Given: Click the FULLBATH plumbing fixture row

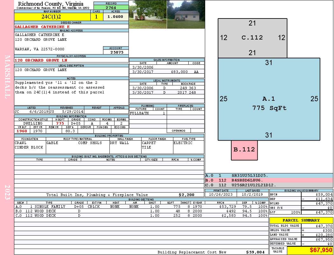Looking at the screenshot, I should pyautogui.click(x=148, y=113).
